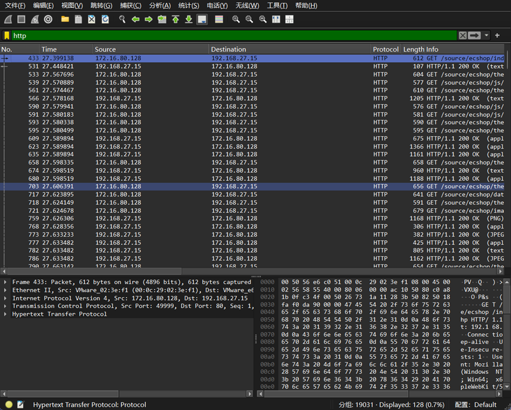Zoom in on the packet list text
The height and width of the screenshot is (410, 511).
[x=235, y=19]
